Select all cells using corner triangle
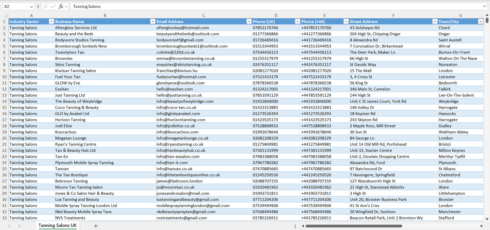The height and width of the screenshot is (230, 490). point(5,16)
